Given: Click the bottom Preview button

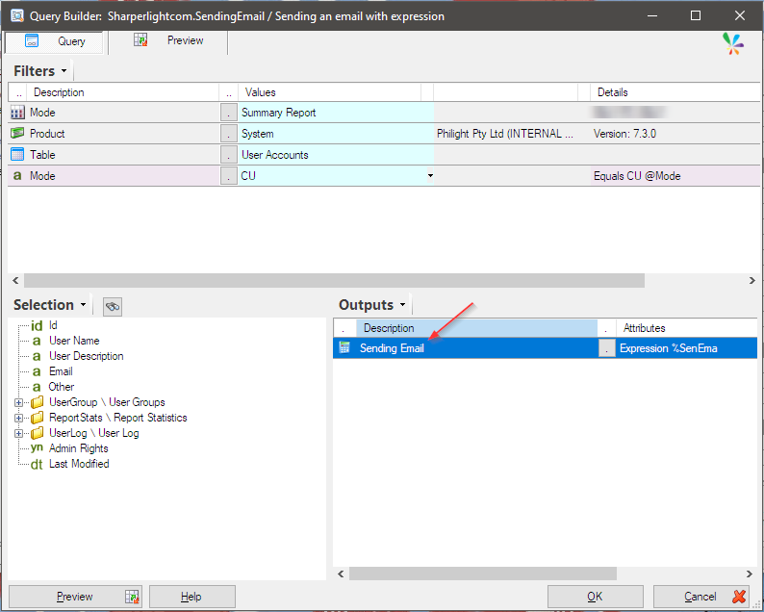Looking at the screenshot, I should (x=75, y=597).
